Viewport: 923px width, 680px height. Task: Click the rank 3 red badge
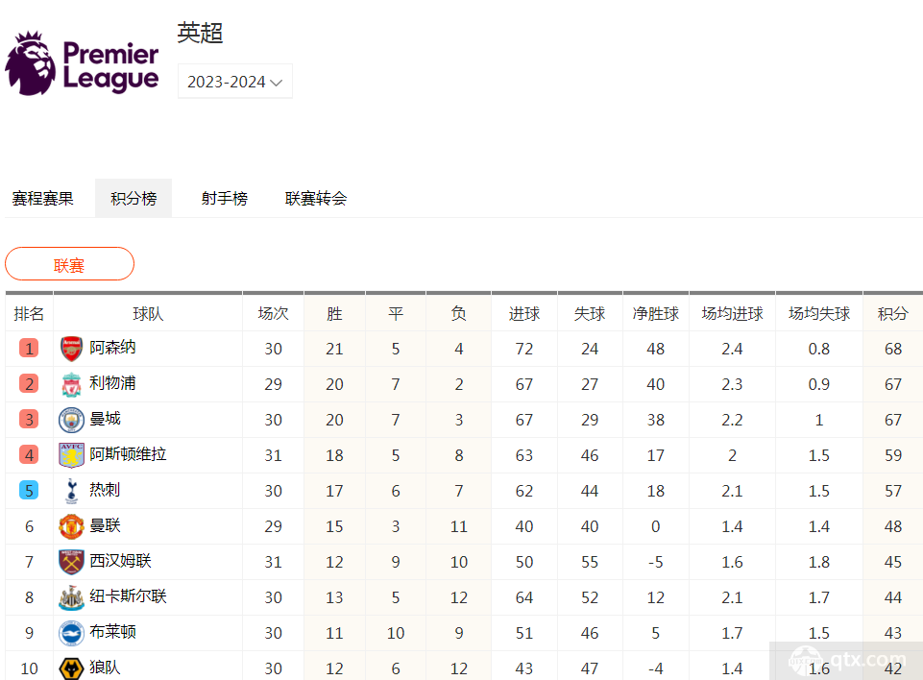tap(29, 420)
